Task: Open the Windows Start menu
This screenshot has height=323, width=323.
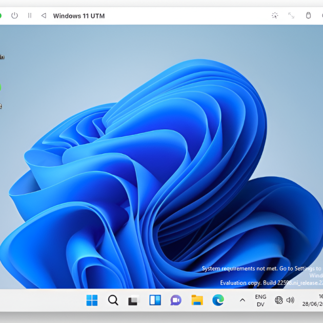Action: click(92, 300)
